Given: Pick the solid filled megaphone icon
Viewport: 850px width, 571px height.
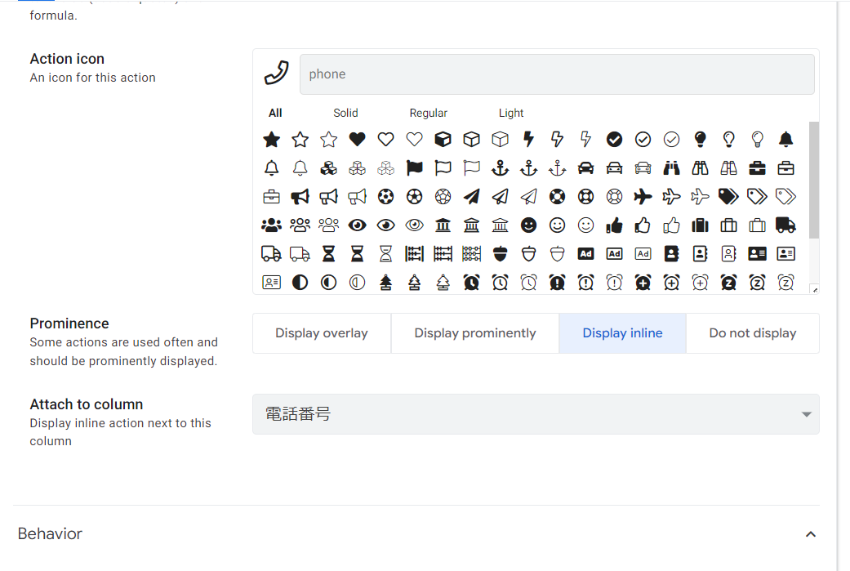Looking at the screenshot, I should coord(300,196).
